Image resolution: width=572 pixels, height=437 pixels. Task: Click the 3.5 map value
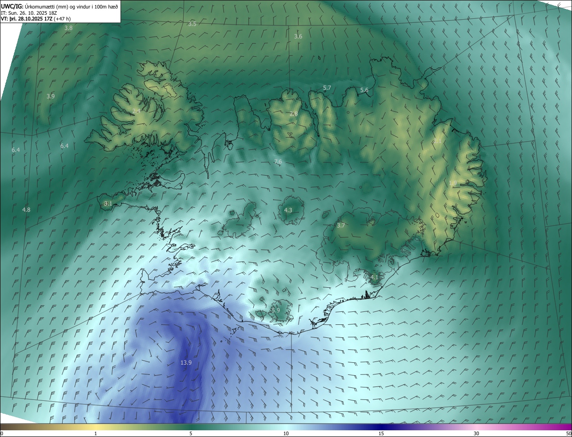pos(192,24)
